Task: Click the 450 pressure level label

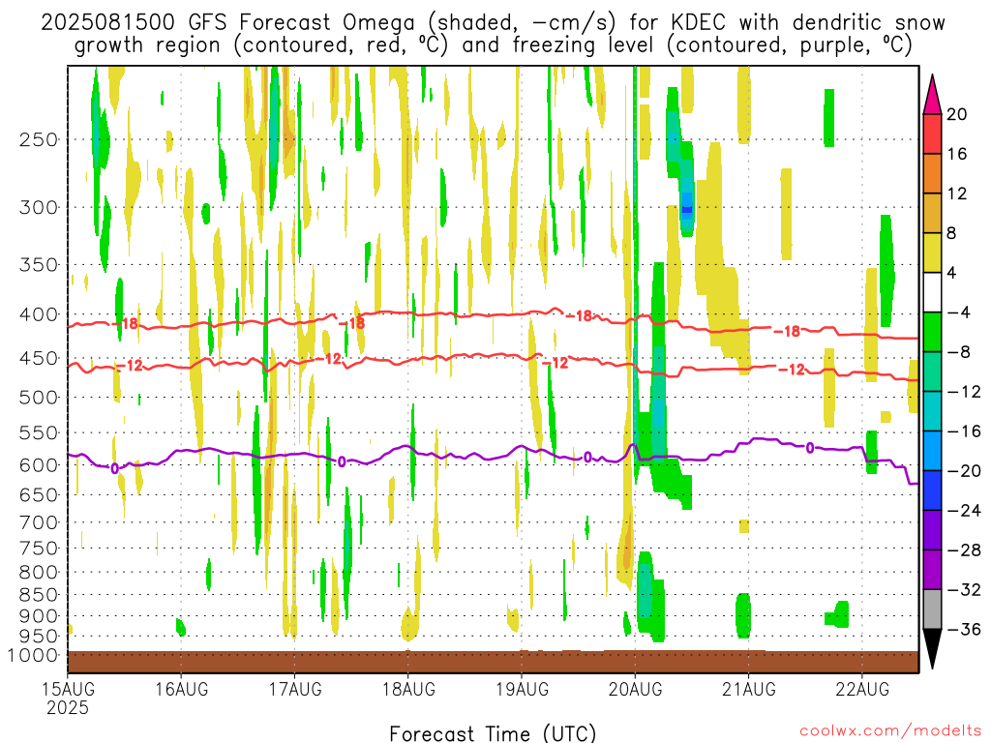Action: click(39, 358)
